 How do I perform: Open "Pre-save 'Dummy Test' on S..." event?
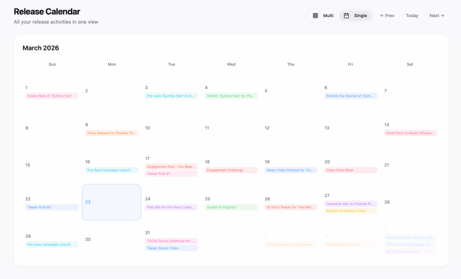[171, 96]
